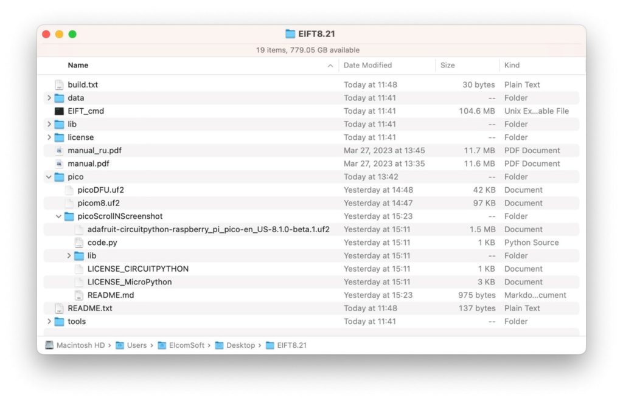Screen dimensions: 623x403
Task: Select the Python source icon for code.py
Action: [x=79, y=242]
